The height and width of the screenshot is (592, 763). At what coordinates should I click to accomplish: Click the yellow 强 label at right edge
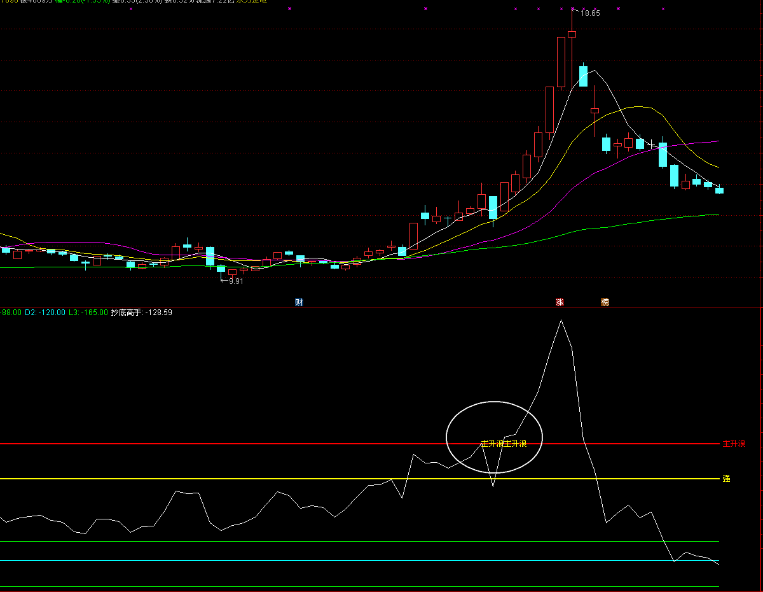(726, 479)
